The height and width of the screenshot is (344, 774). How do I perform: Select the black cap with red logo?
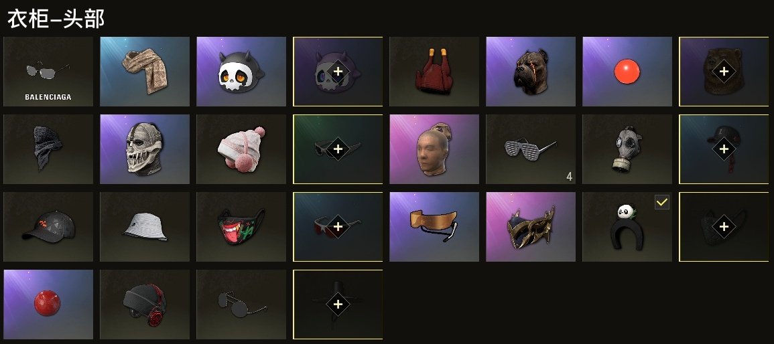pyautogui.click(x=48, y=227)
